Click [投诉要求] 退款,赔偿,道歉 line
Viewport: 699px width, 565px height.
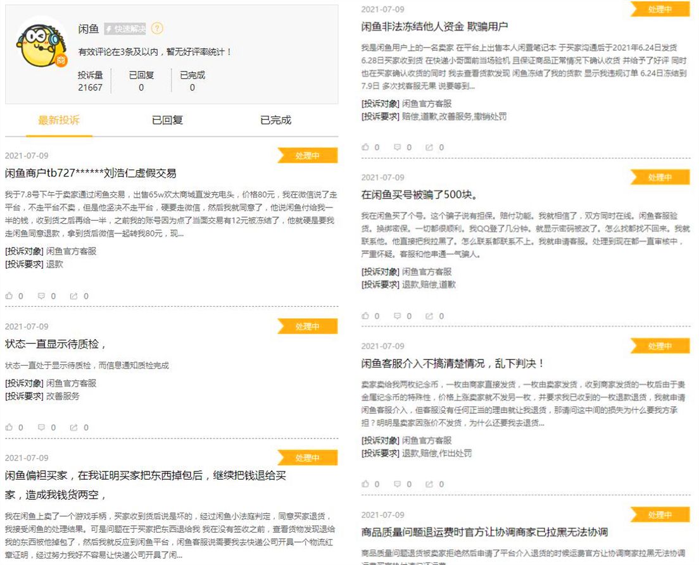coord(408,285)
